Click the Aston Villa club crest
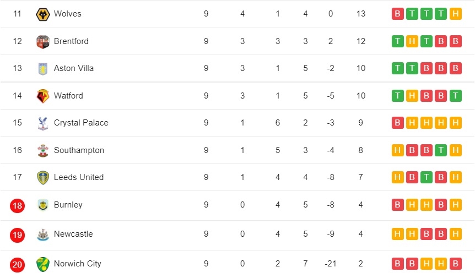The image size is (475, 278). click(x=43, y=69)
